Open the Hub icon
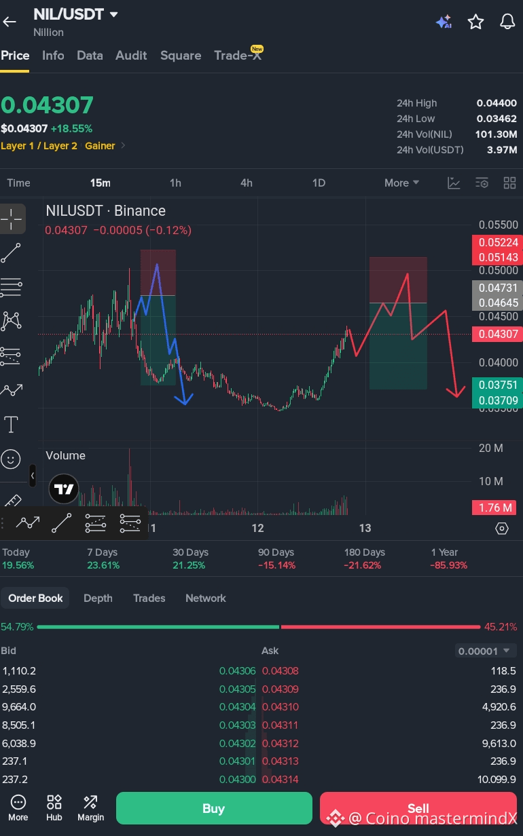This screenshot has width=523, height=836. coord(54,807)
